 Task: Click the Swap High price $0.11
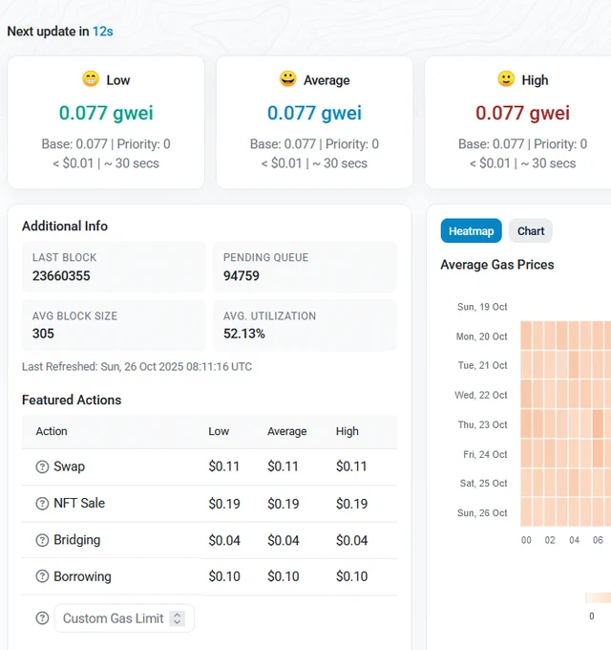pos(351,466)
